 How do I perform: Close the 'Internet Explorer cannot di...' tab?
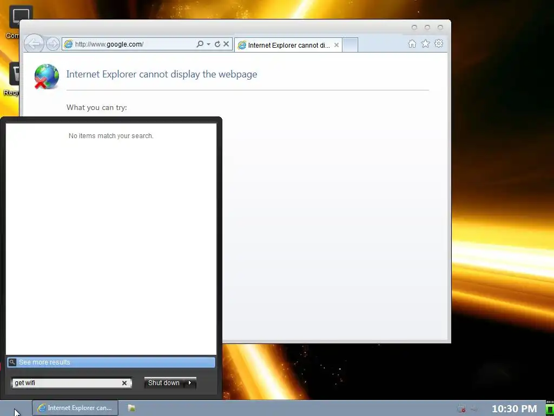(x=337, y=45)
